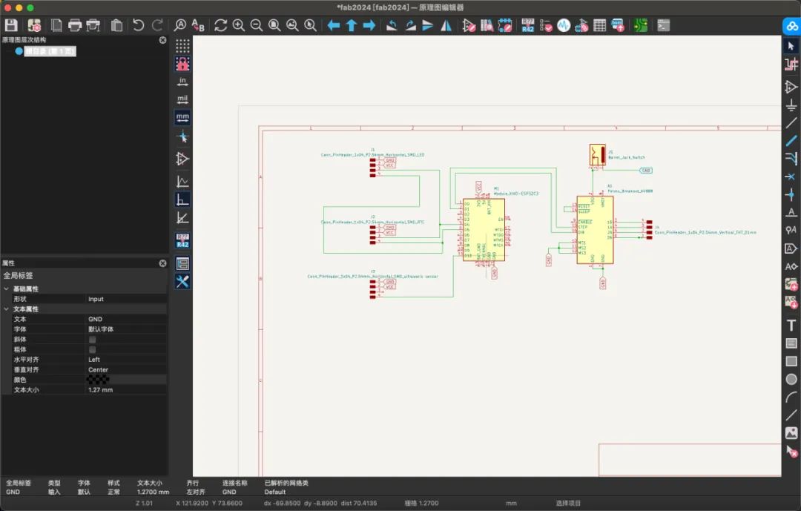Image resolution: width=801 pixels, height=511 pixels.
Task: Open Find and Replace tool
Action: pyautogui.click(x=198, y=25)
